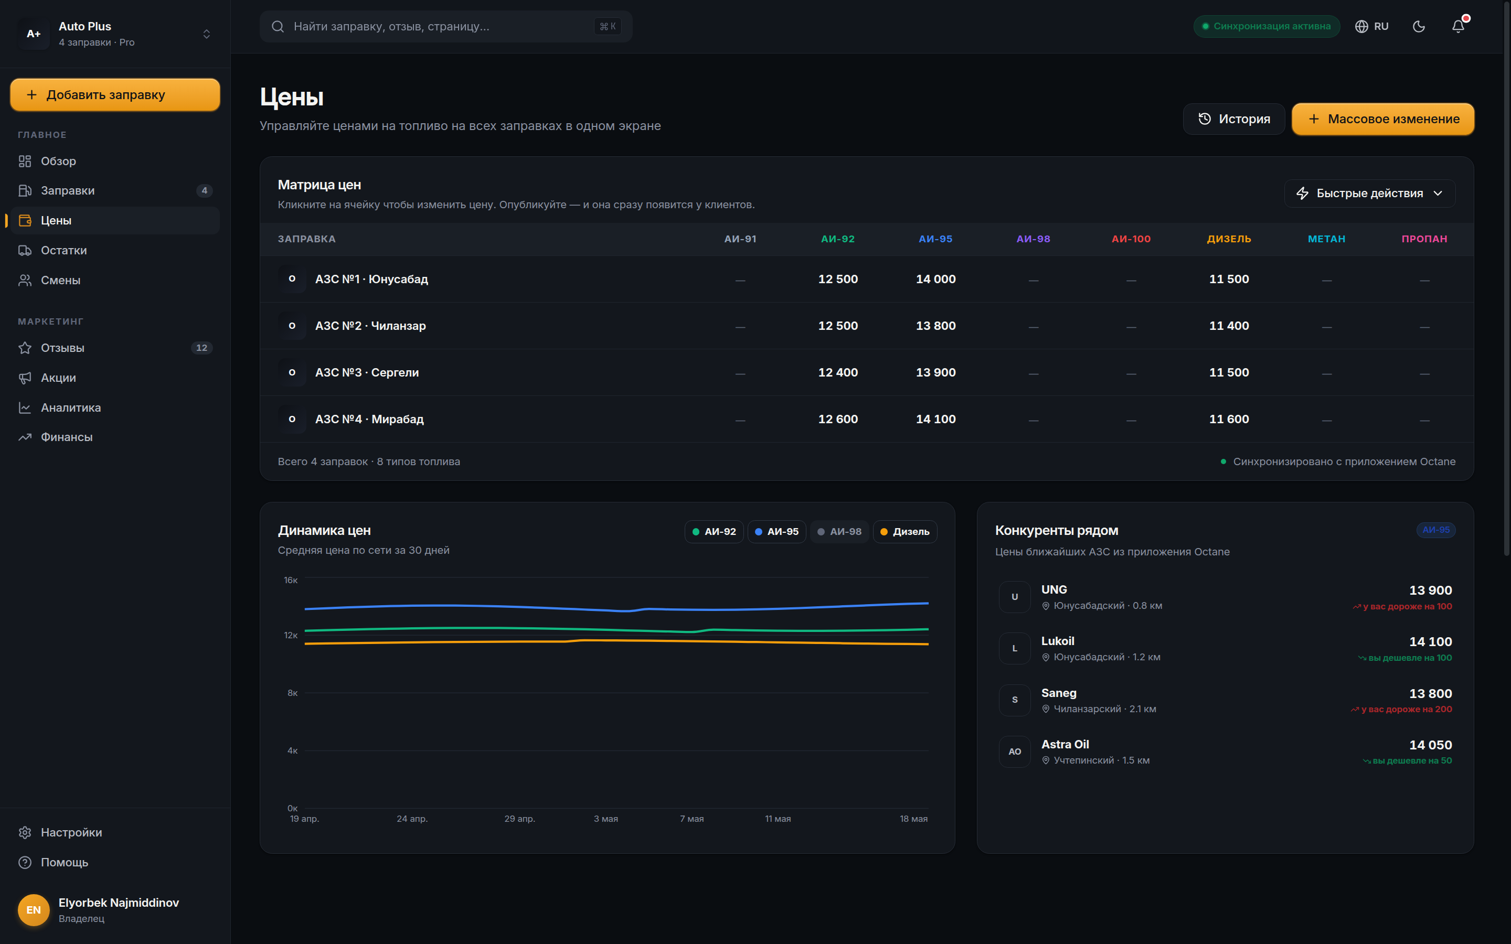This screenshot has width=1511, height=944.
Task: Click the UNG competitor avatar
Action: 1015,597
